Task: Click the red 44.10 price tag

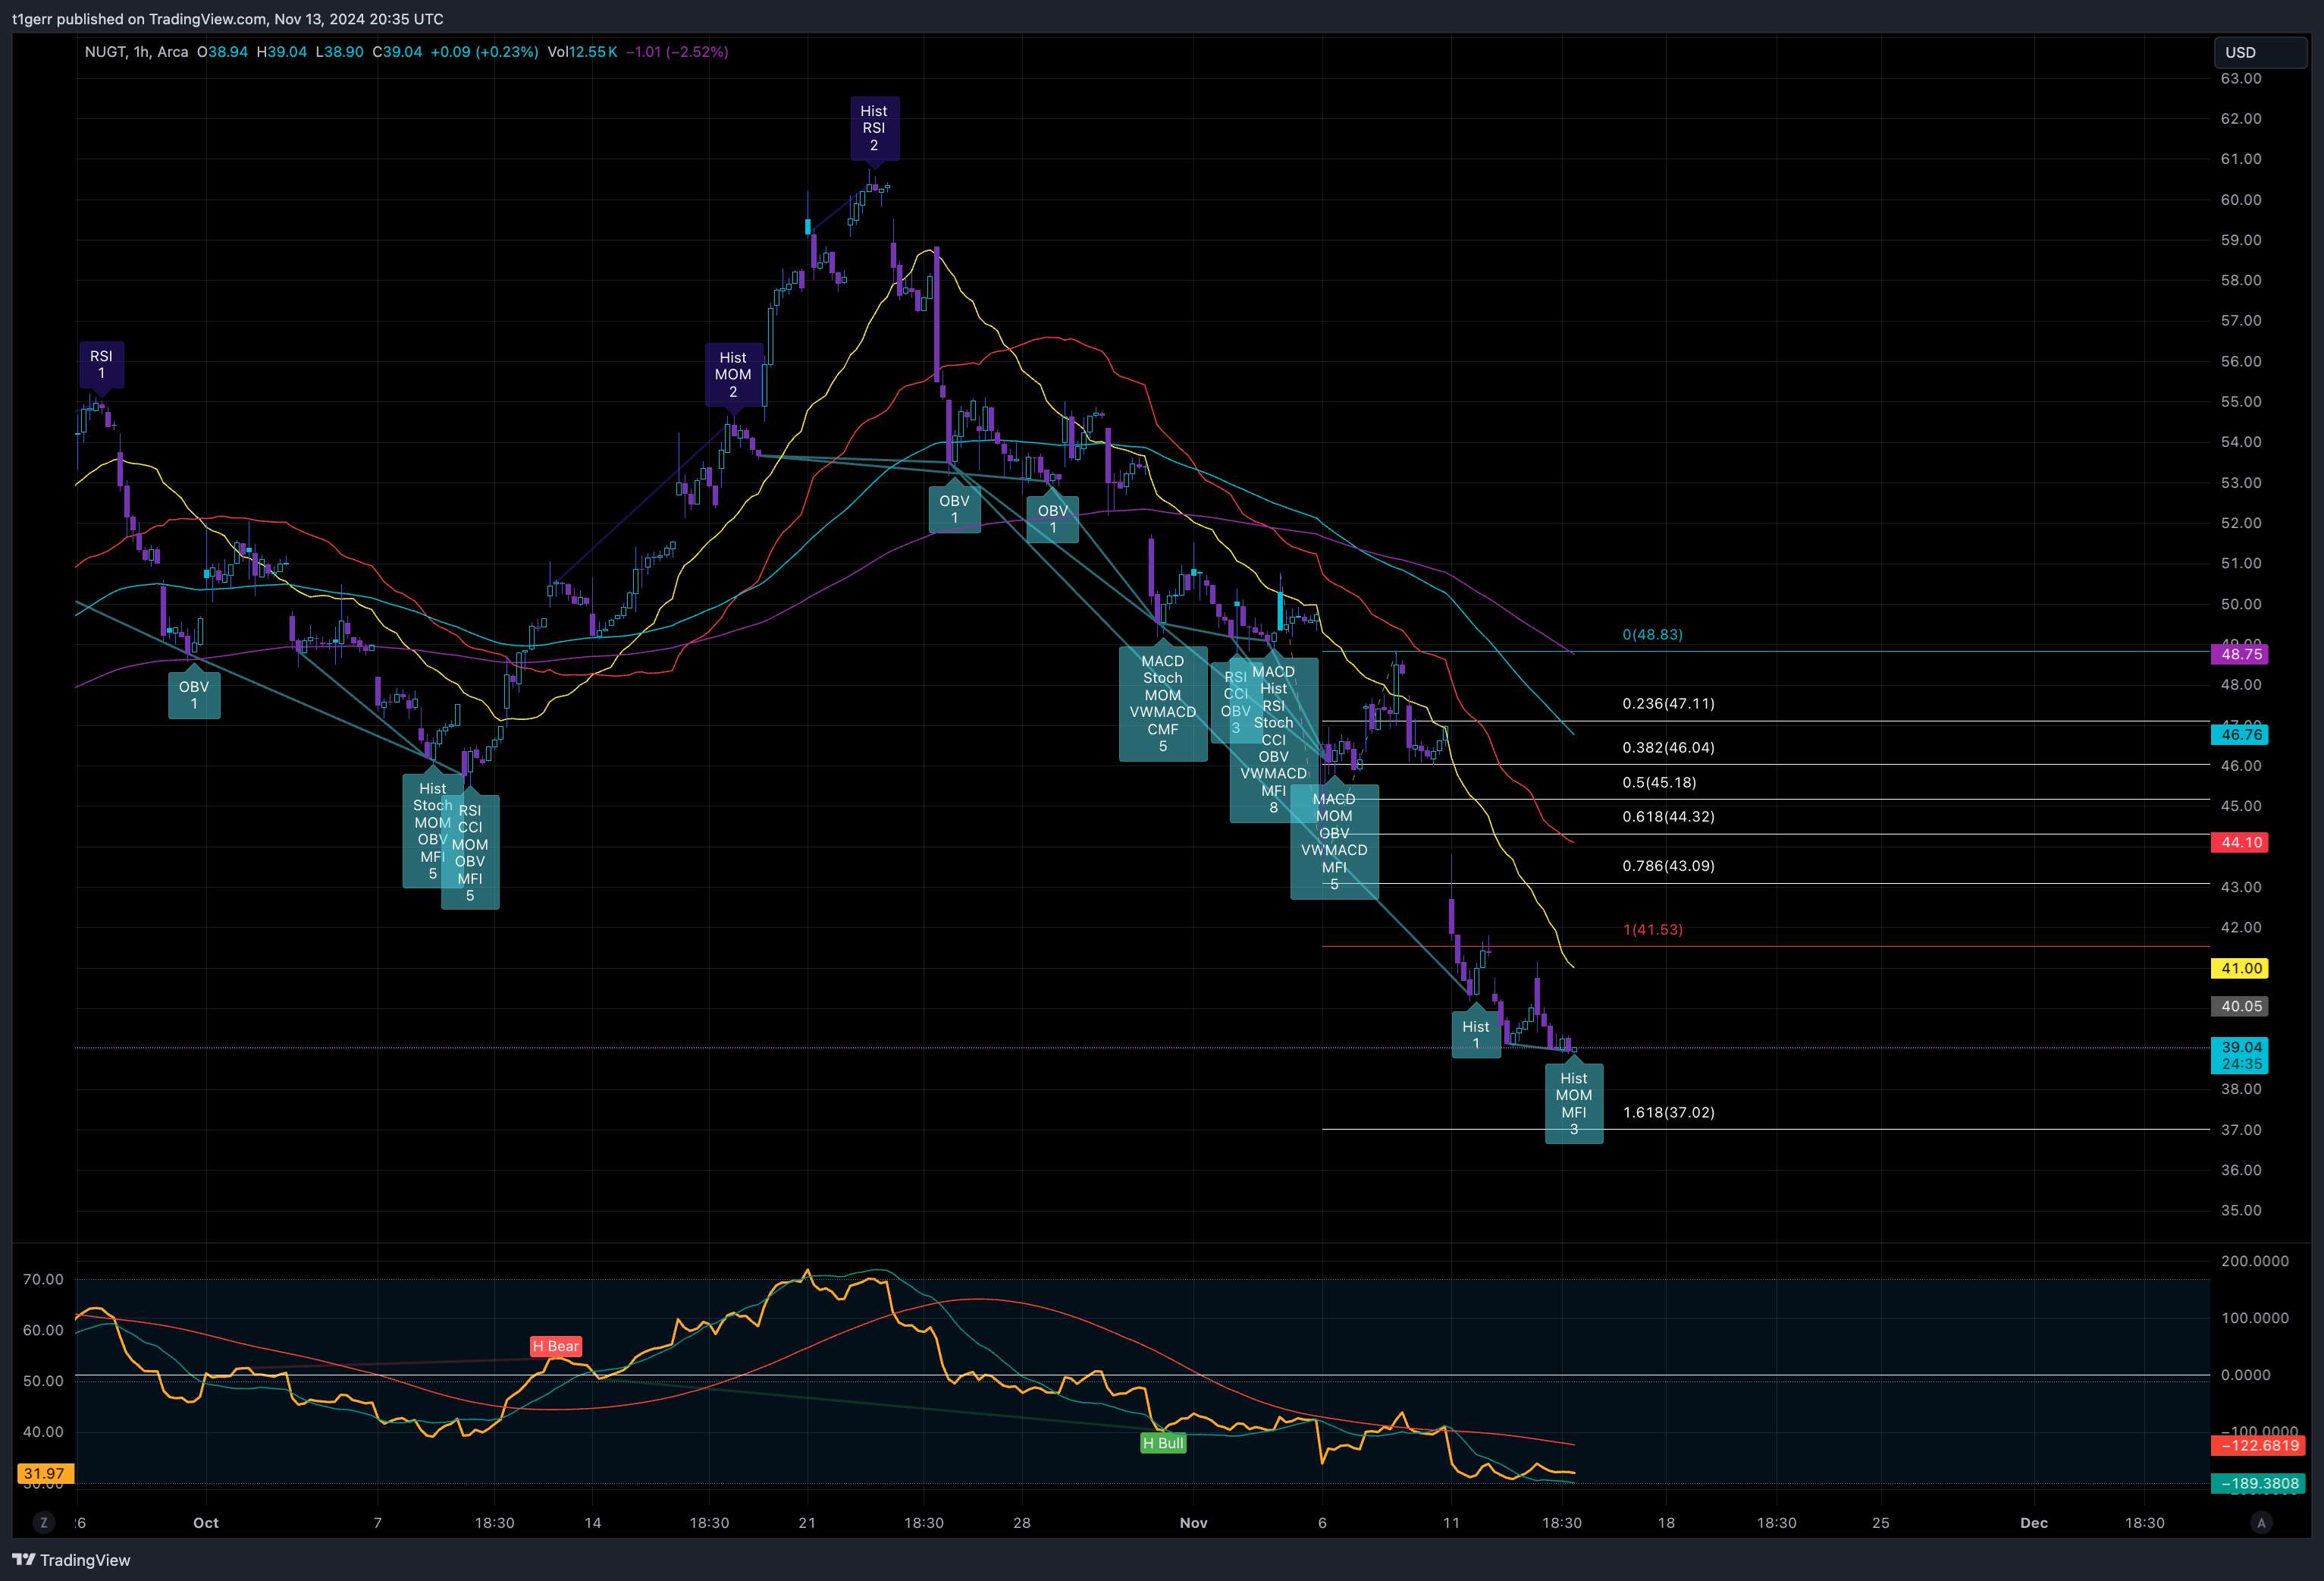Action: [2239, 843]
